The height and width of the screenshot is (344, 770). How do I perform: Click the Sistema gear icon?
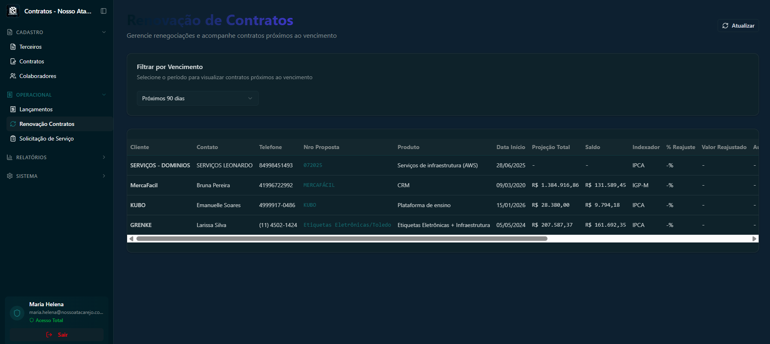(10, 176)
